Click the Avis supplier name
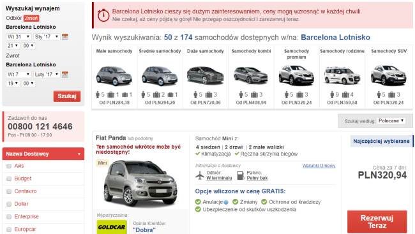415x234 pixels. [19, 166]
